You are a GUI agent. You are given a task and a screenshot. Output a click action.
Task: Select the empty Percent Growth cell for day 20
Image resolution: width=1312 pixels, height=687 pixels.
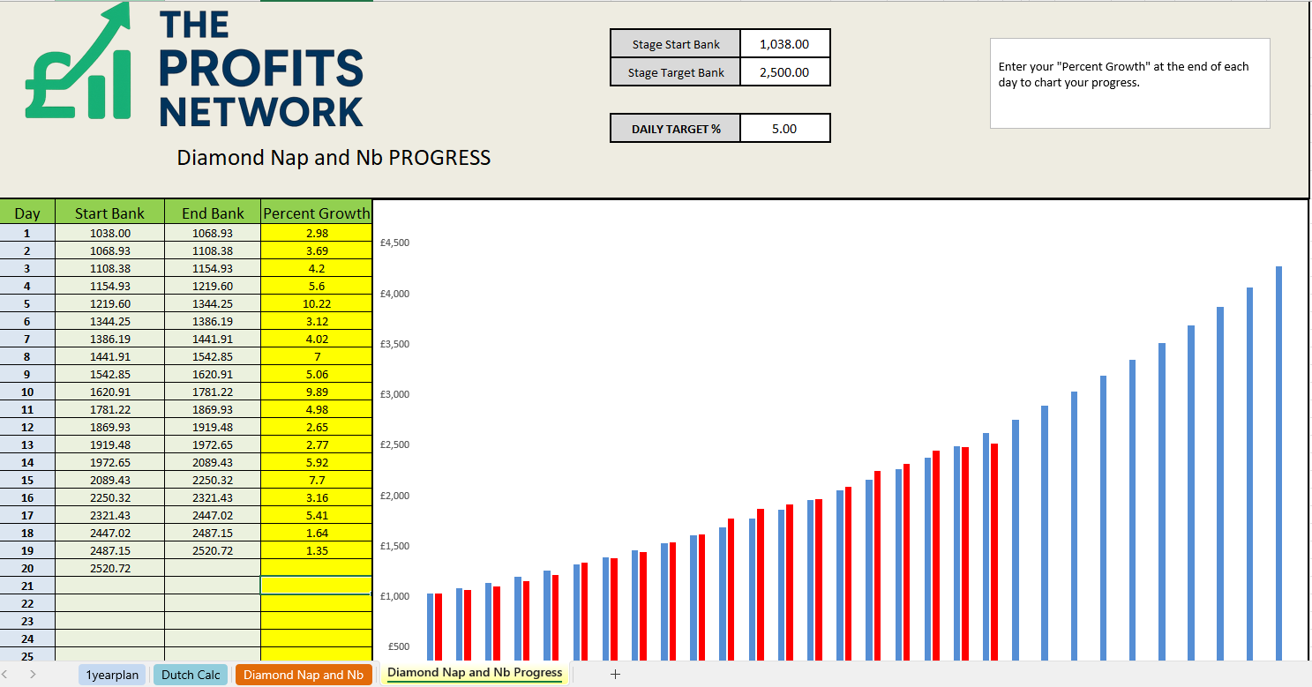tap(316, 568)
